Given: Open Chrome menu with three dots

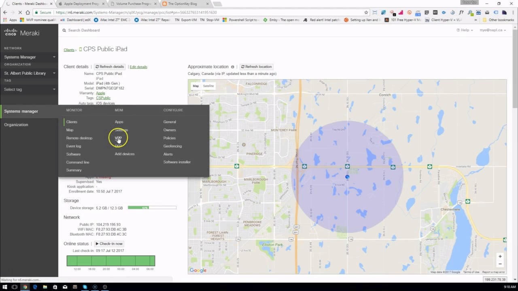Looking at the screenshot, I should 512,13.
